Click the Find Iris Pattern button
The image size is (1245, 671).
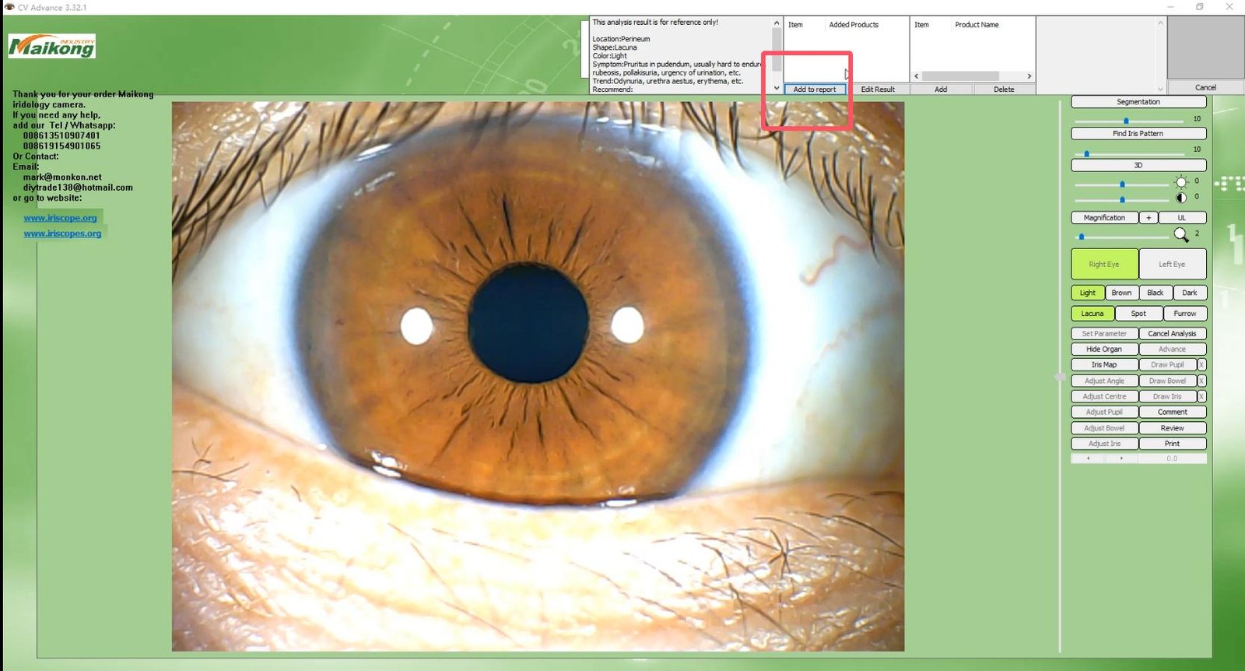(x=1138, y=134)
